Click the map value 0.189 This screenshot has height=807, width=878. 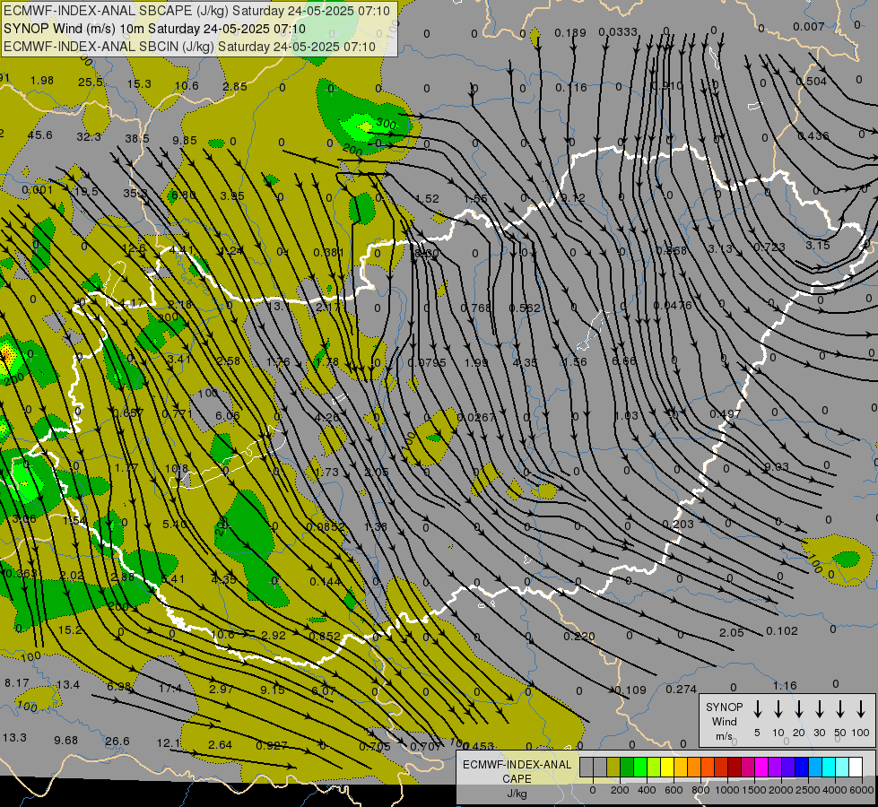tap(570, 33)
